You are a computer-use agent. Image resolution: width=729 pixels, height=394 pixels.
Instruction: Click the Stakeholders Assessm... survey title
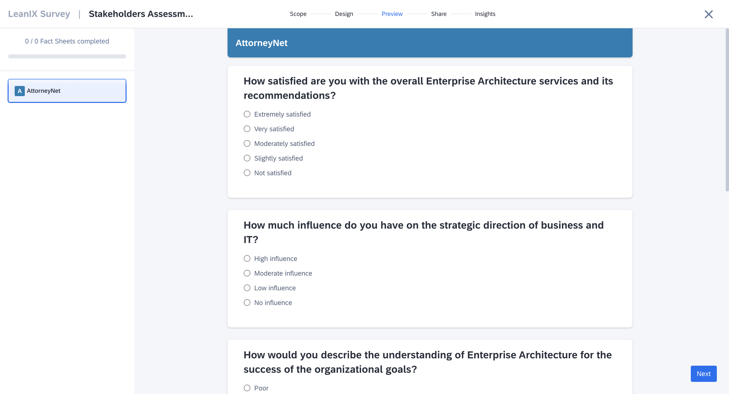141,14
